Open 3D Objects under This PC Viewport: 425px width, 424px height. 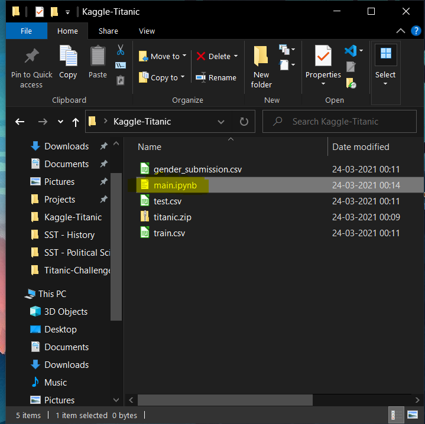[66, 312]
